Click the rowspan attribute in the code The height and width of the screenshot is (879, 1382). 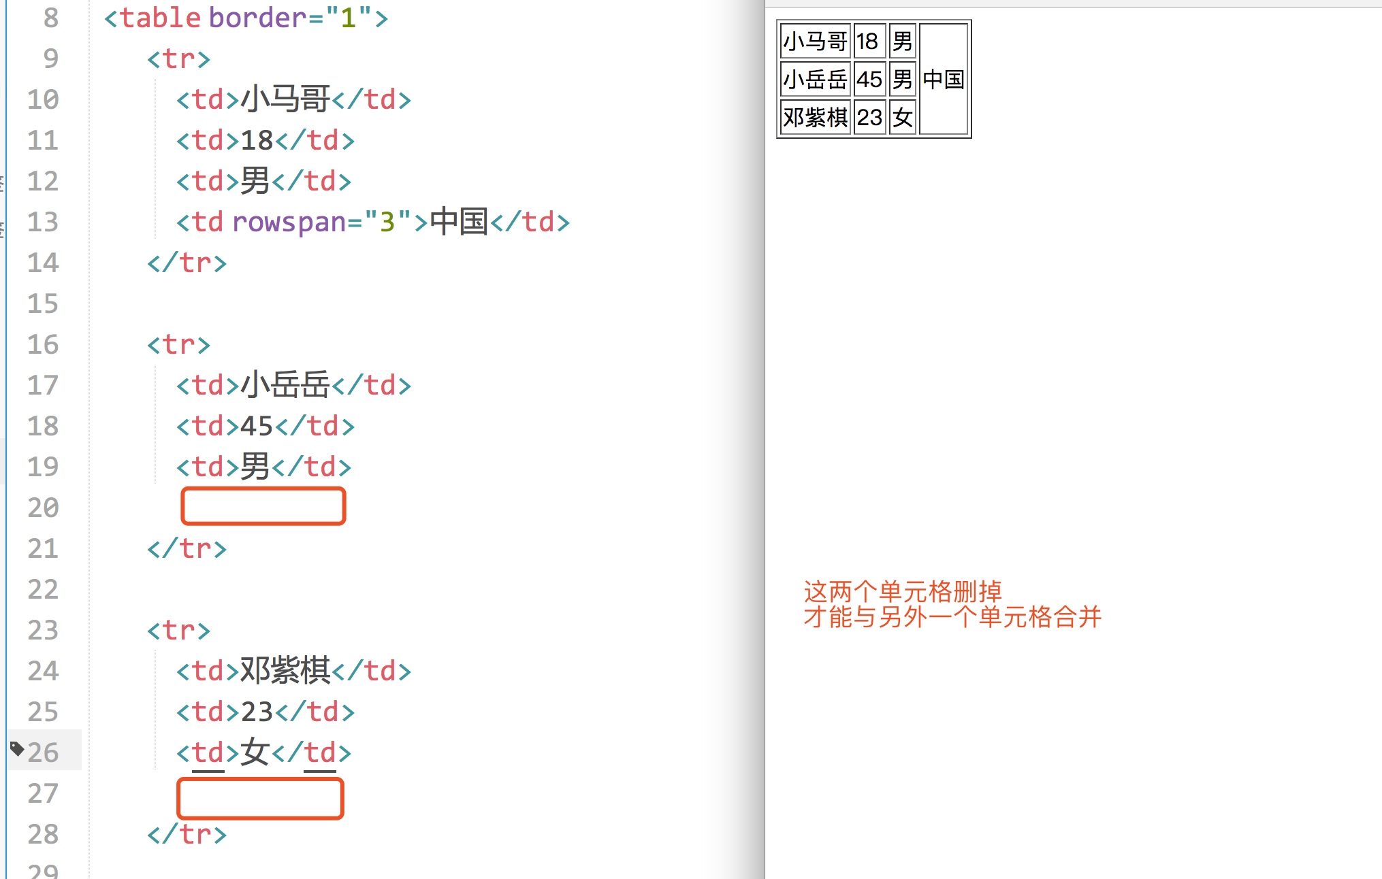coord(289,222)
